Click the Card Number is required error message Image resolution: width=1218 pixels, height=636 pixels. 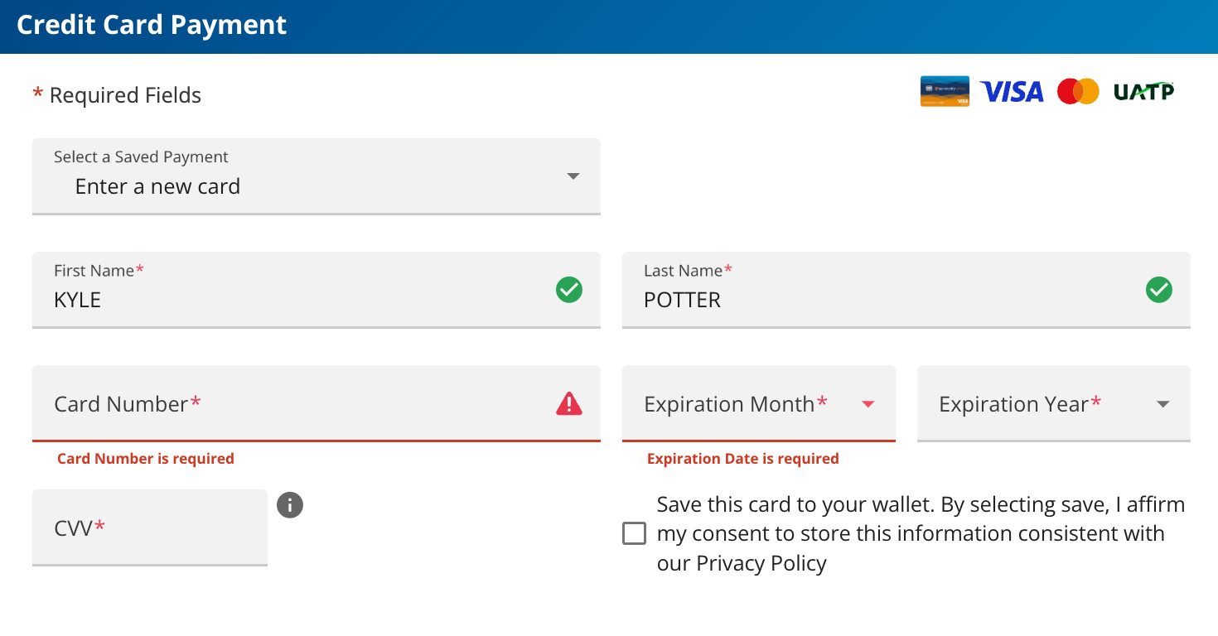coord(146,458)
